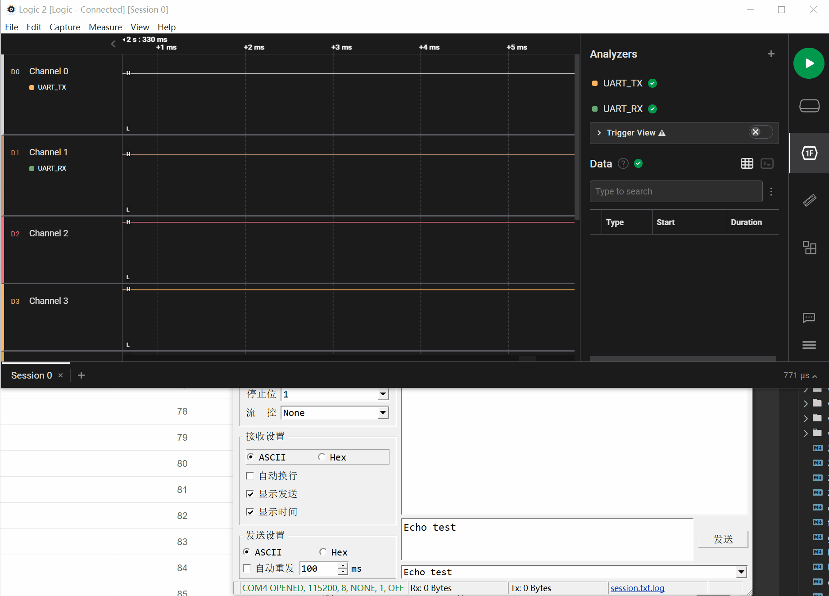The width and height of the screenshot is (829, 596).
Task: Select Hex in send settings
Action: [x=323, y=552]
